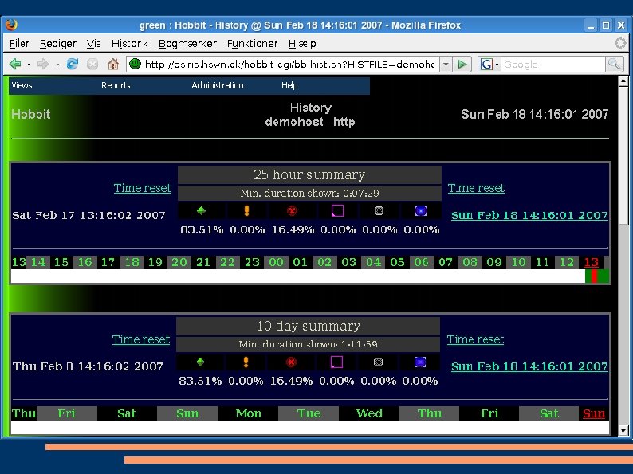Click the red Sun day link
This screenshot has width=633, height=474.
click(x=594, y=413)
